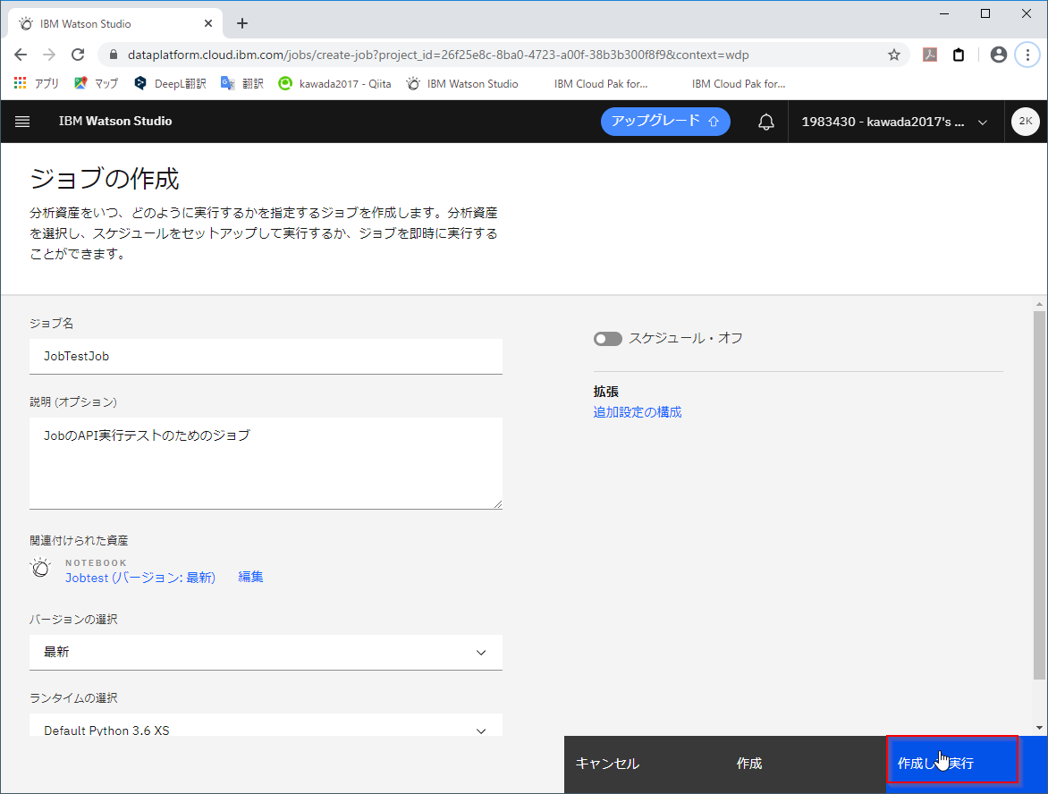The image size is (1048, 794).
Task: Click the アップグレード button
Action: 665,122
